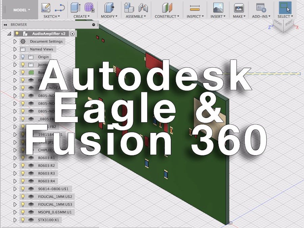The image size is (304, 228).
Task: Hide the R0603:R1 component
Action: point(23,158)
